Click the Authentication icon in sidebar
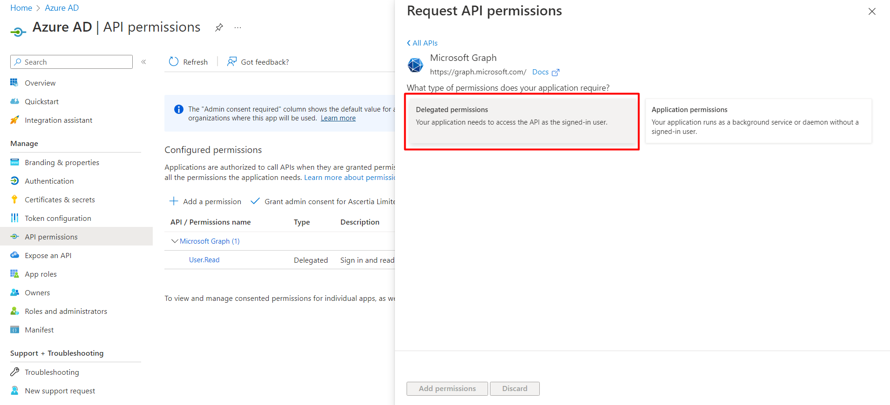890x405 pixels. tap(14, 181)
